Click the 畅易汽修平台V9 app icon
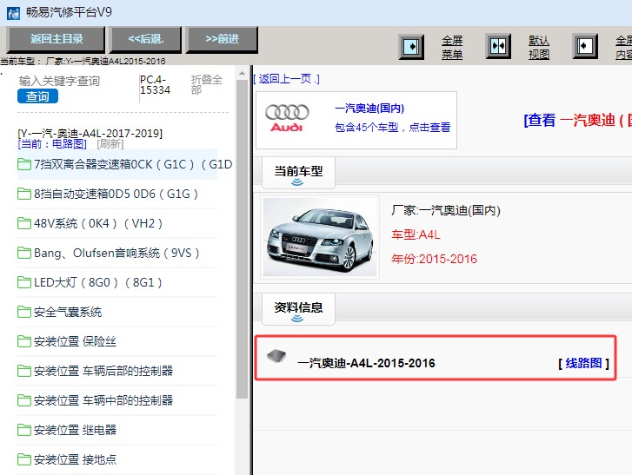This screenshot has height=475, width=632. point(13,13)
